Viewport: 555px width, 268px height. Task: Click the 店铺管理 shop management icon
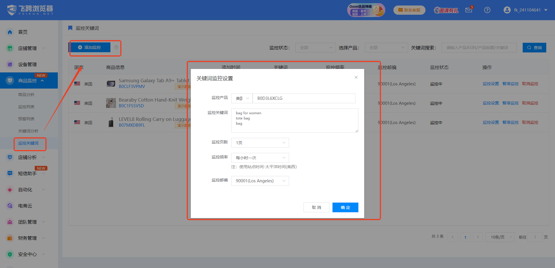(x=10, y=48)
